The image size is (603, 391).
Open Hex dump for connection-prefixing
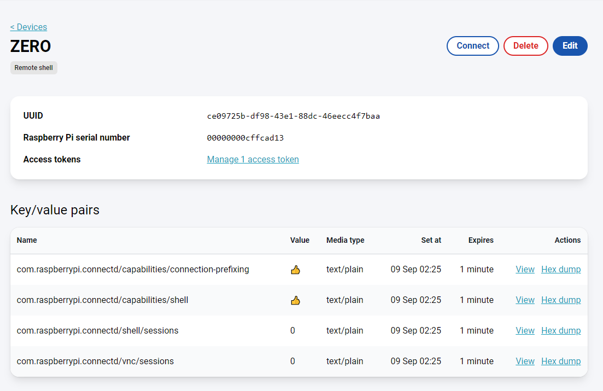pos(561,270)
